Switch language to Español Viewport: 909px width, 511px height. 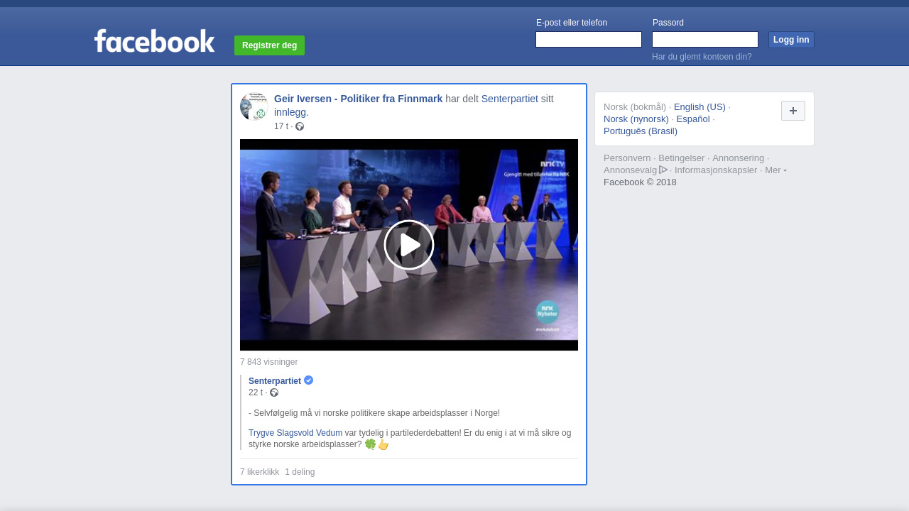click(693, 119)
